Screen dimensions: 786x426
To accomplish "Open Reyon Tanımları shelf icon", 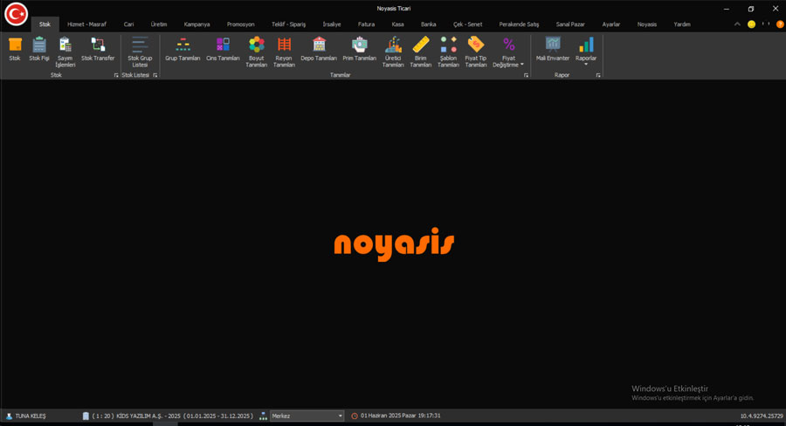I will click(x=284, y=45).
